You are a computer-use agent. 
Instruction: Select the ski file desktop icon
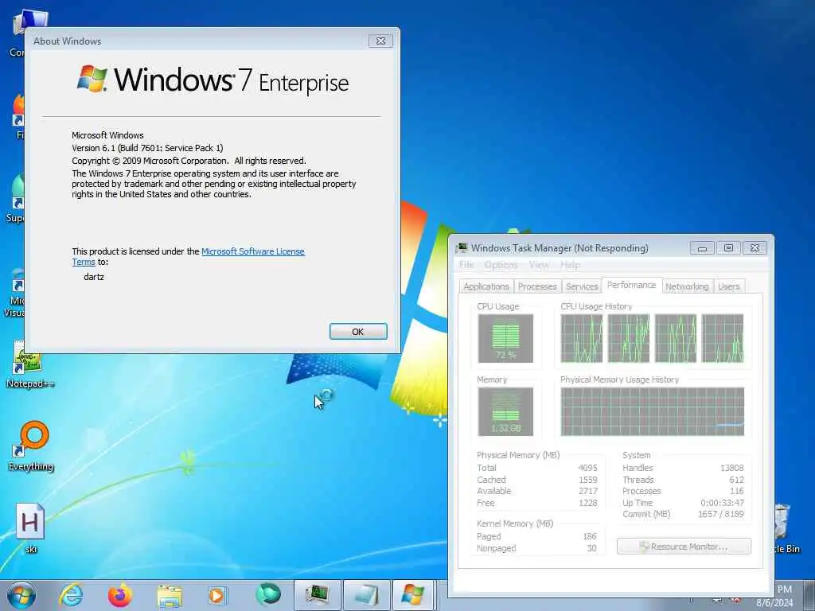pos(30,528)
